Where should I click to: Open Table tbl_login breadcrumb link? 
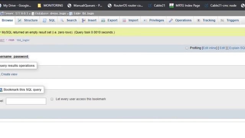(x=83, y=14)
